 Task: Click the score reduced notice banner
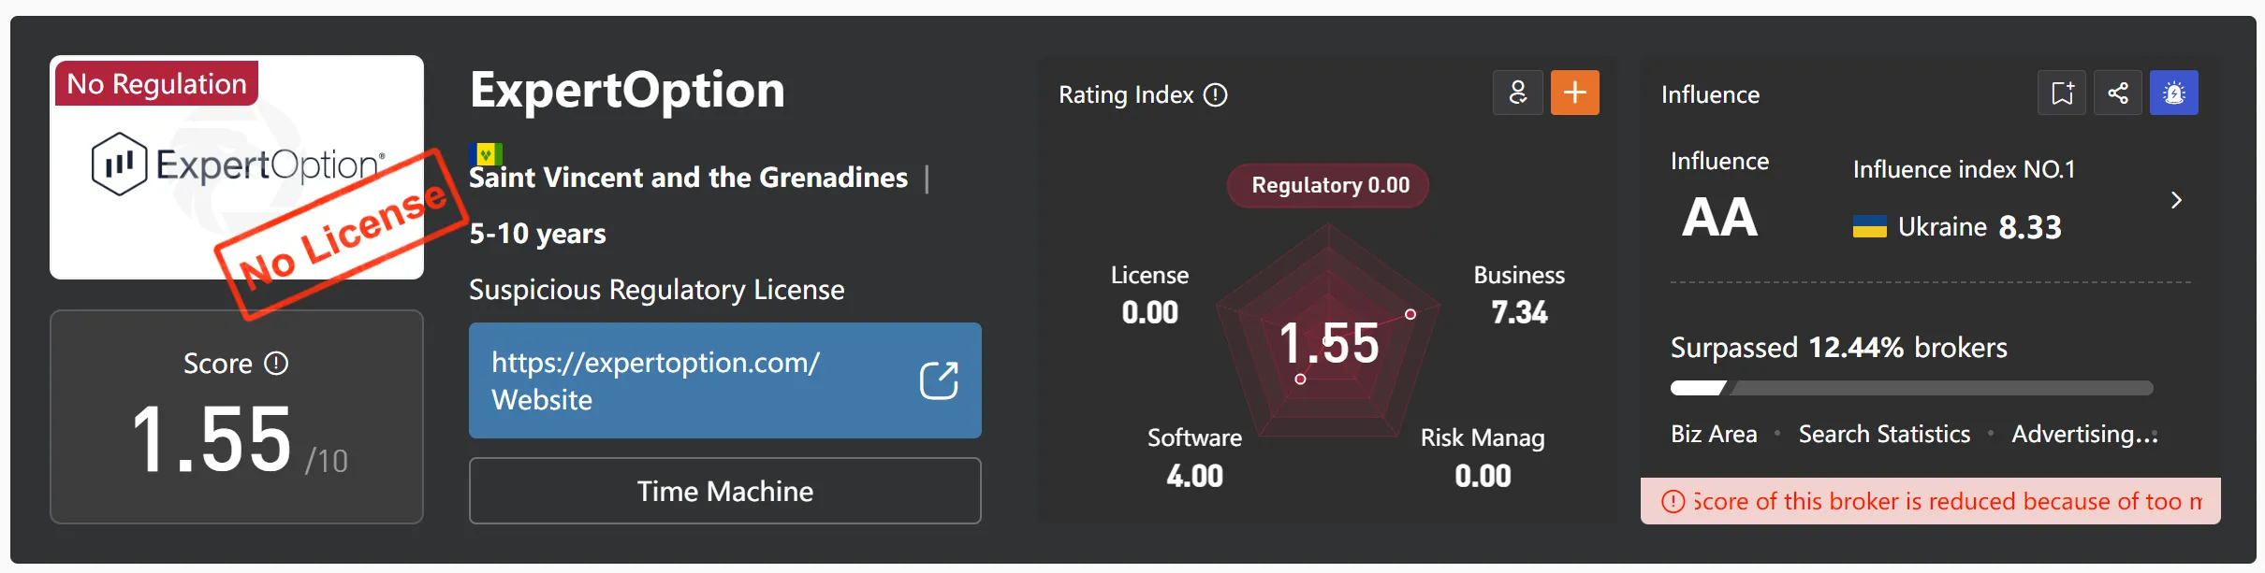pos(1930,501)
